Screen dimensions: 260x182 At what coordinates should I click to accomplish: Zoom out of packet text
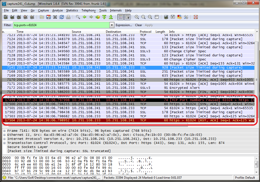[x=143, y=17]
